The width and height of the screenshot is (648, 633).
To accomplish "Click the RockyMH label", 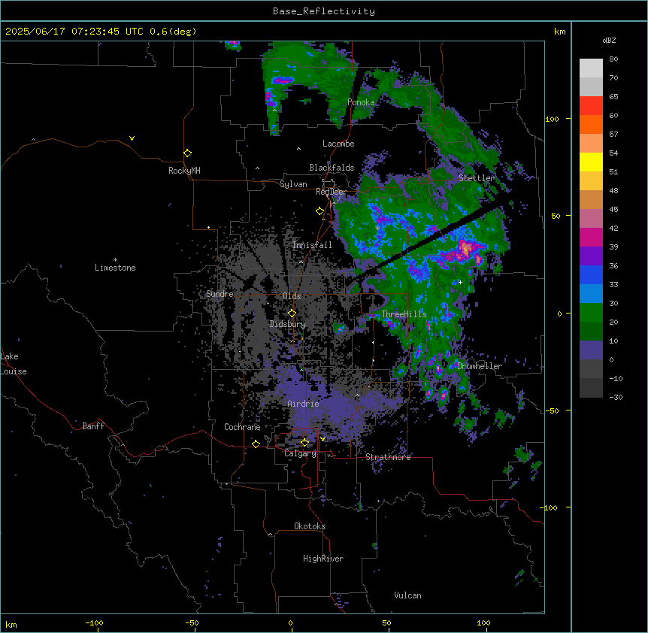I will click(184, 171).
